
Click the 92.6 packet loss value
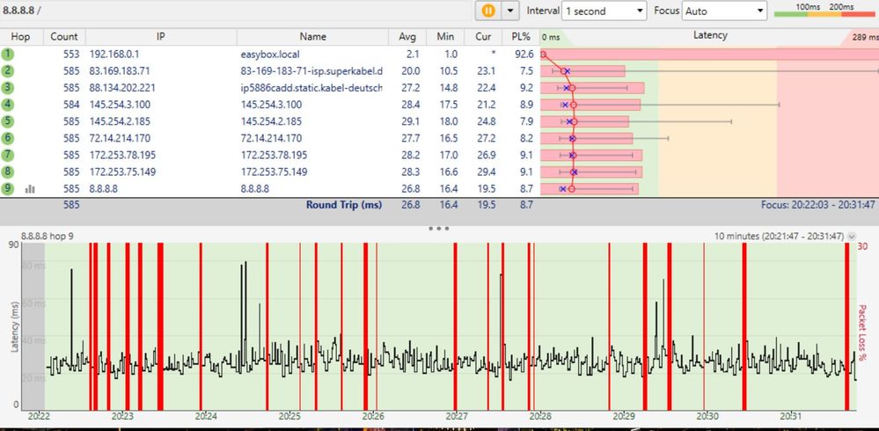[x=525, y=55]
